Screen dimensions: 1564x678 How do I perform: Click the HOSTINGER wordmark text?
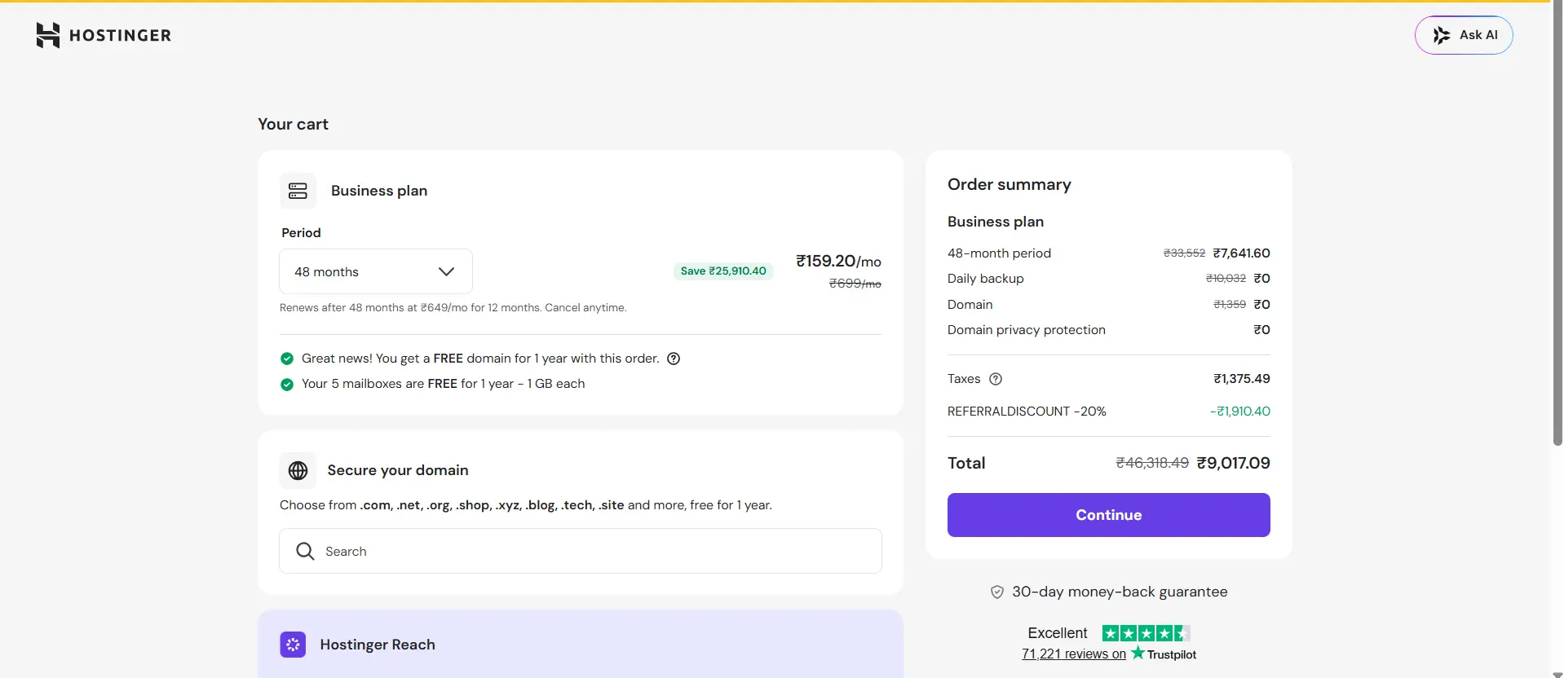tap(121, 36)
